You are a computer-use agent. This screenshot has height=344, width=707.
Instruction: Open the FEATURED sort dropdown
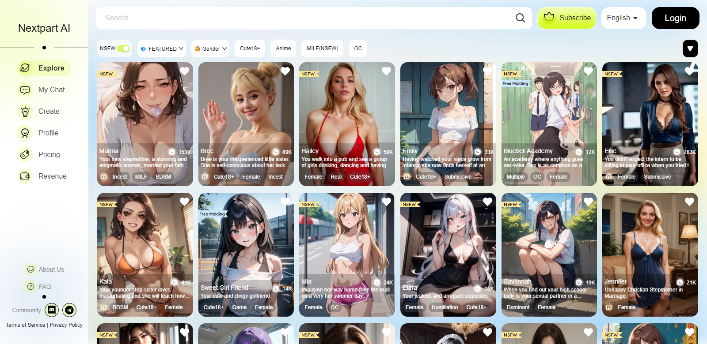point(162,49)
